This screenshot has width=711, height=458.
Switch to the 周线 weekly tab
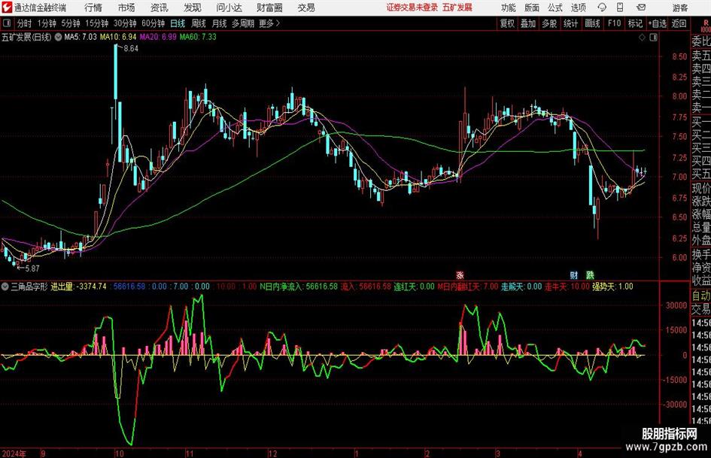[x=199, y=23]
